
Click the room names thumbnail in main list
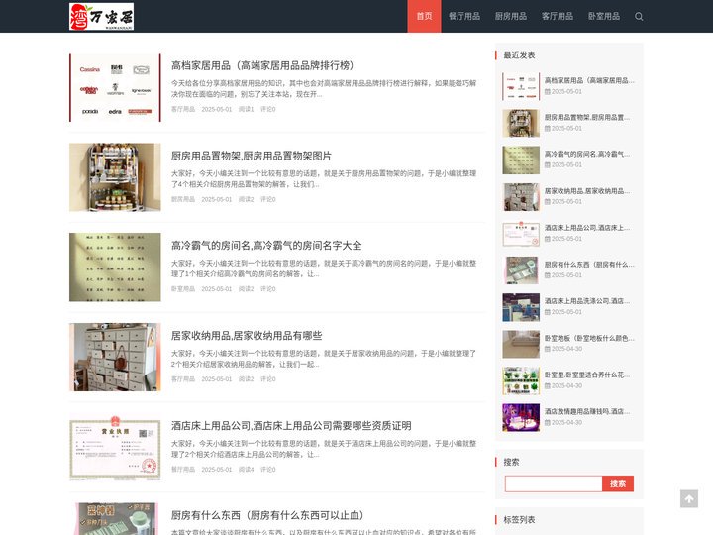[x=115, y=267]
